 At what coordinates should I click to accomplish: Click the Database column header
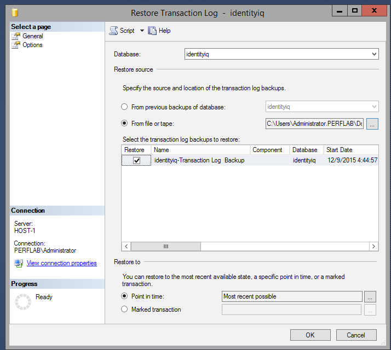307,150
